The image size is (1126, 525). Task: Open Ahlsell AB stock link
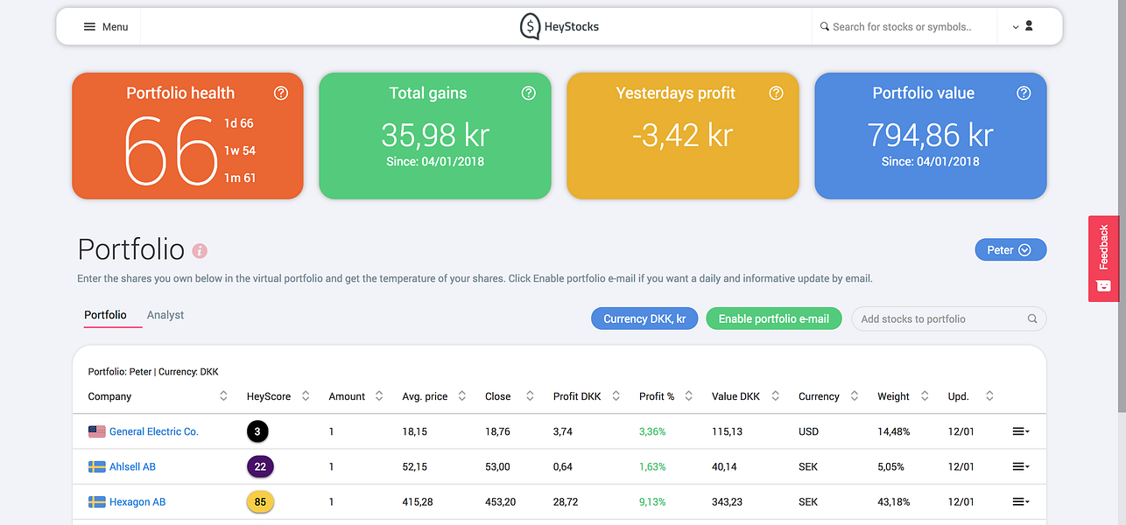(x=132, y=467)
